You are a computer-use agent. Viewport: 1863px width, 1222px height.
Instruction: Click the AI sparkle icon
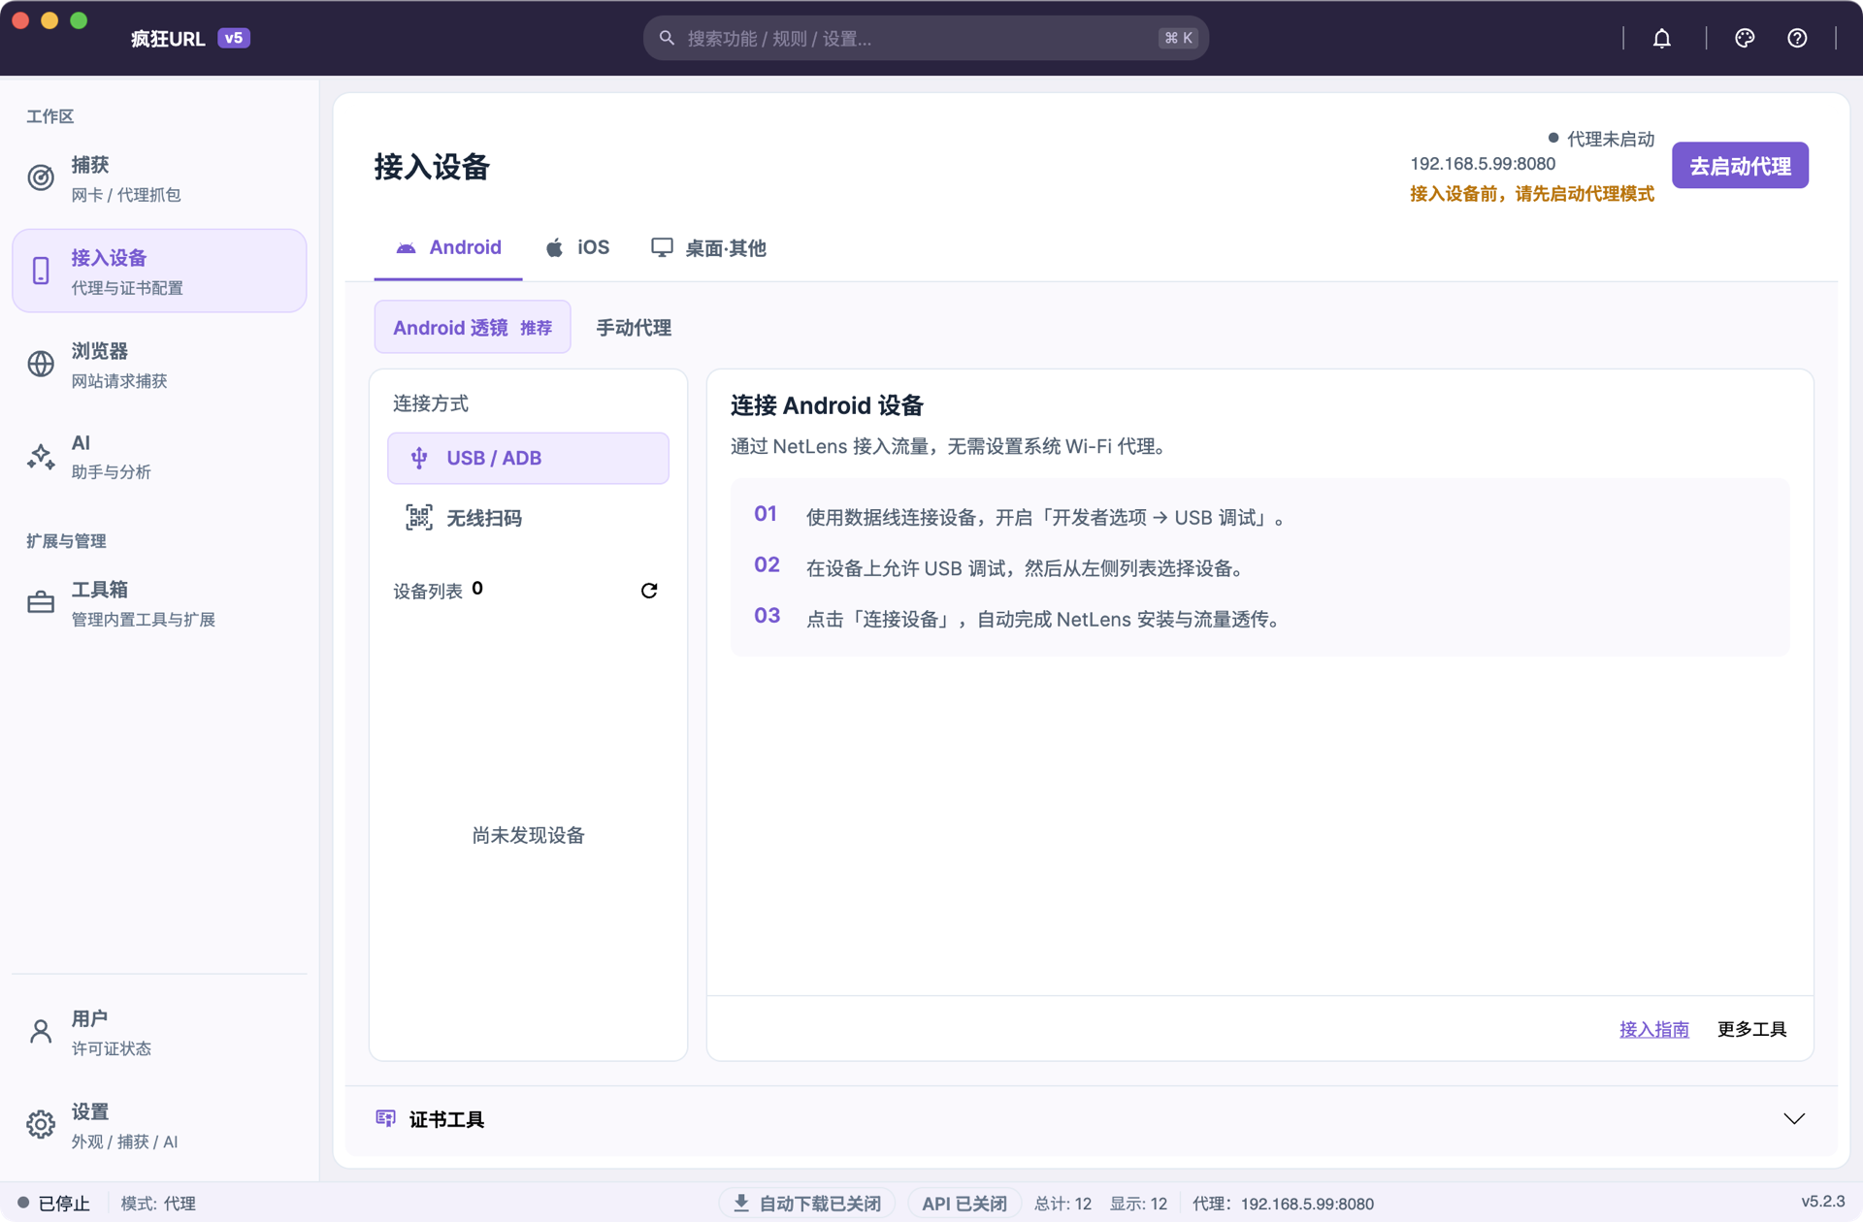[41, 456]
